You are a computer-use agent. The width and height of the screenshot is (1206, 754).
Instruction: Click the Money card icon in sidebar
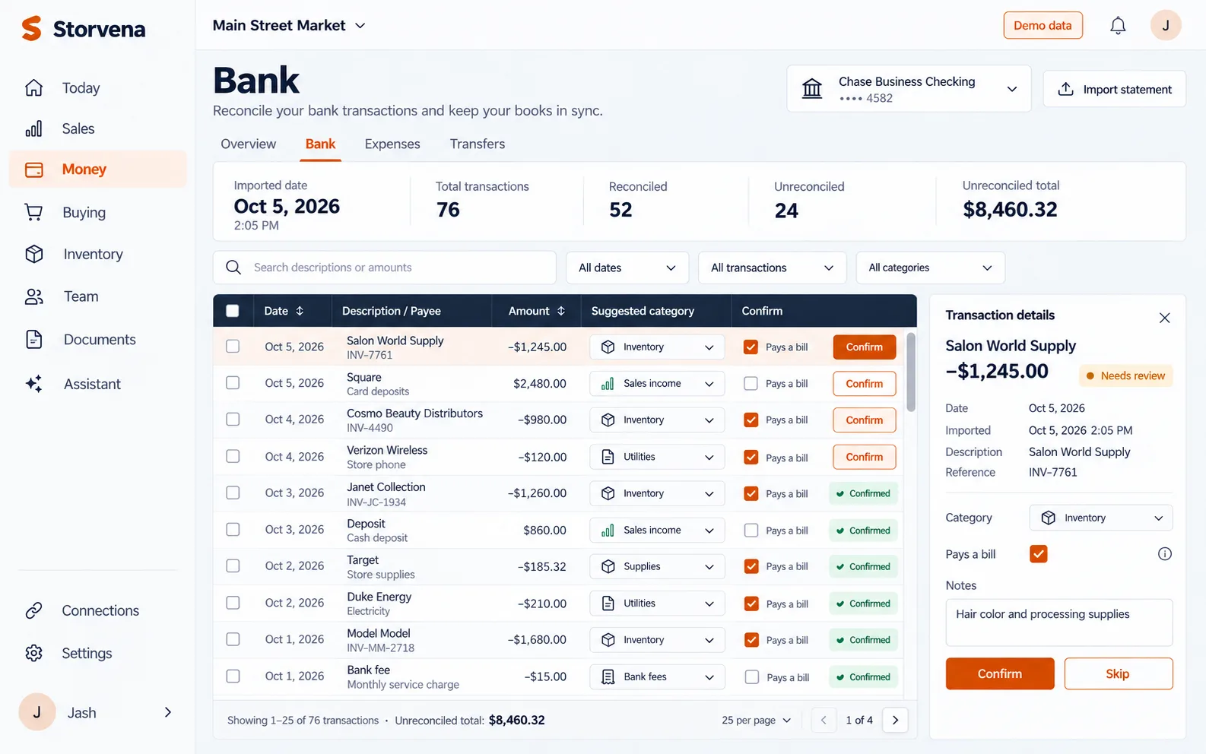(x=34, y=169)
